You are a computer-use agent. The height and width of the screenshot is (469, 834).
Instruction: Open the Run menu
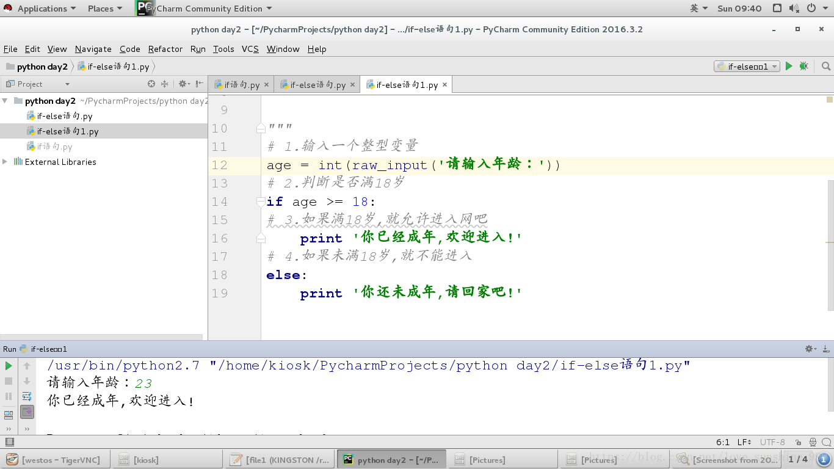tap(198, 49)
